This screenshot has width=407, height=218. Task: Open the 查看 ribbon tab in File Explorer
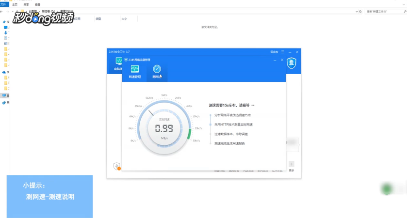point(38,5)
